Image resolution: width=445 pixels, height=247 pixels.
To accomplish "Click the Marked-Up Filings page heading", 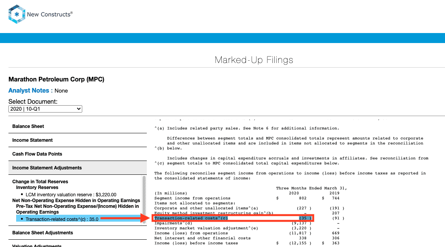I will (x=254, y=60).
